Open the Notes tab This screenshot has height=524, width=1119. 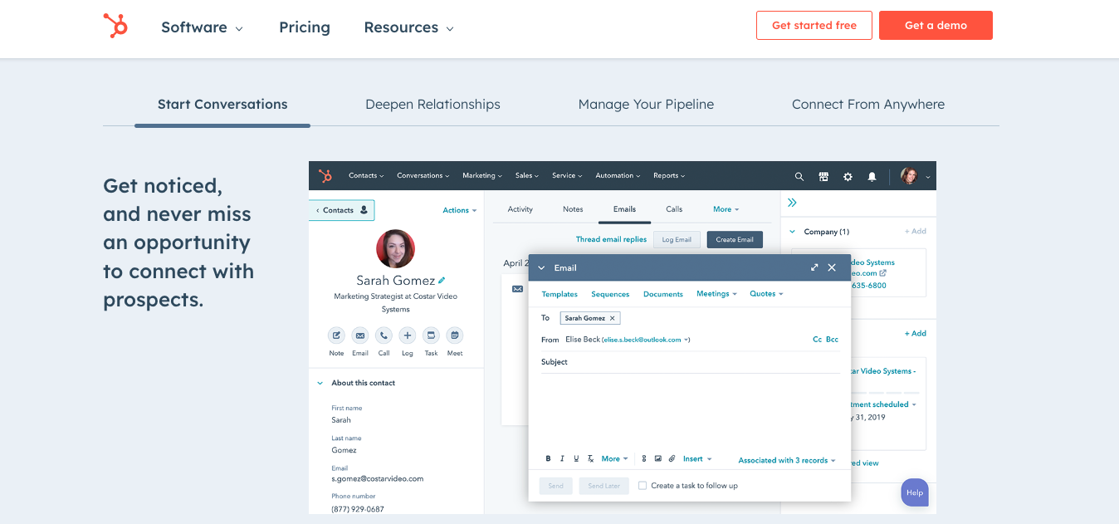573,209
